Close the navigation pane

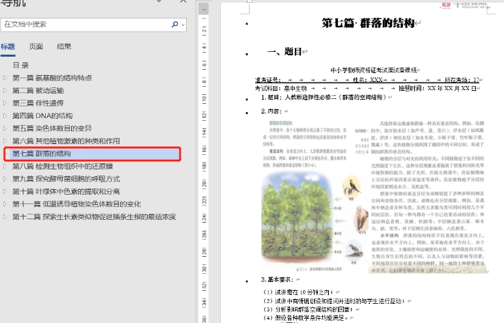(182, 3)
